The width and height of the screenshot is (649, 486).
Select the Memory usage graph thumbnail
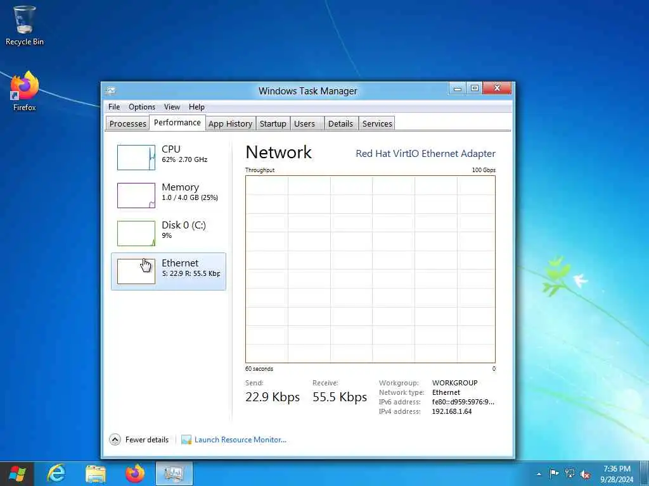tap(136, 195)
